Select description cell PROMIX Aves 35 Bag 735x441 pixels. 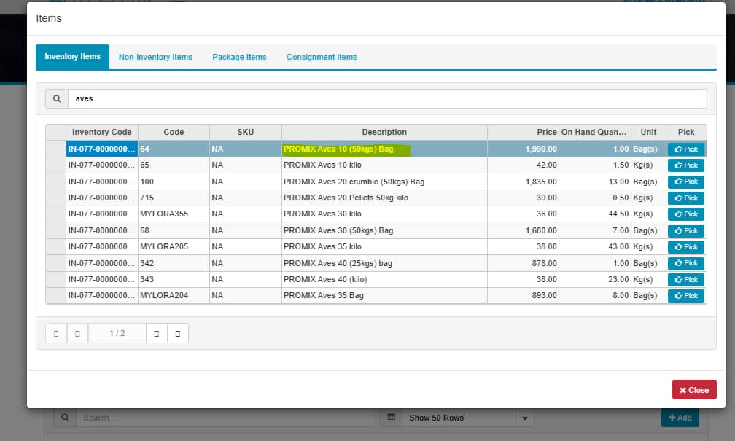[384, 295]
